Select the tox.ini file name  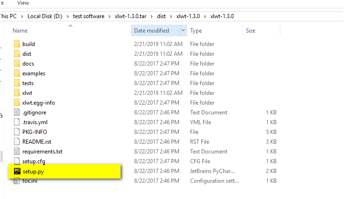(30, 181)
